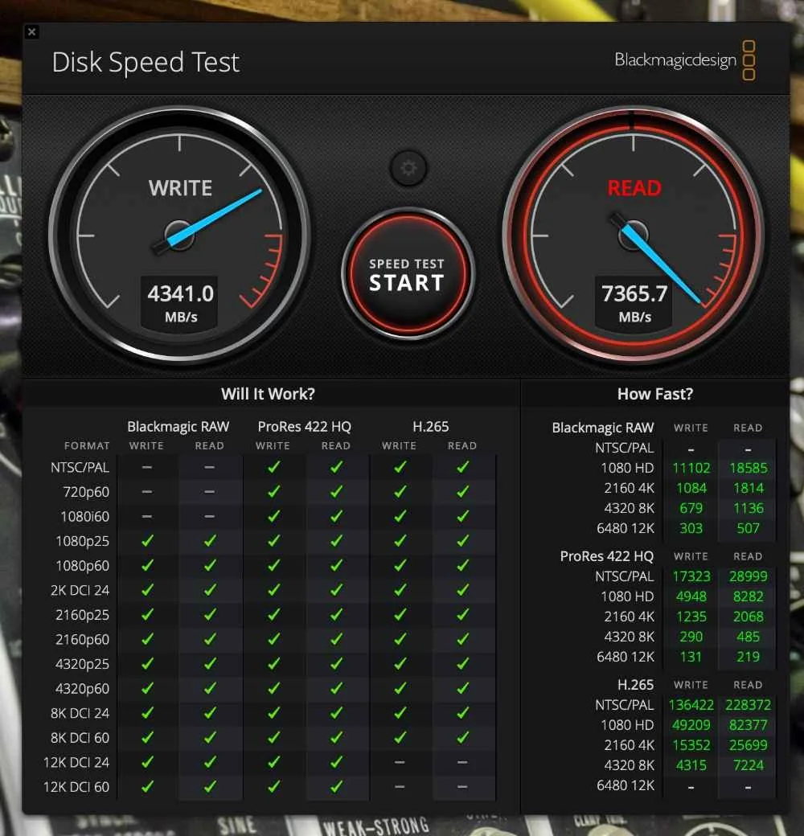Click the 679 Blackmagic RAW 4320 8K write value

tap(691, 509)
